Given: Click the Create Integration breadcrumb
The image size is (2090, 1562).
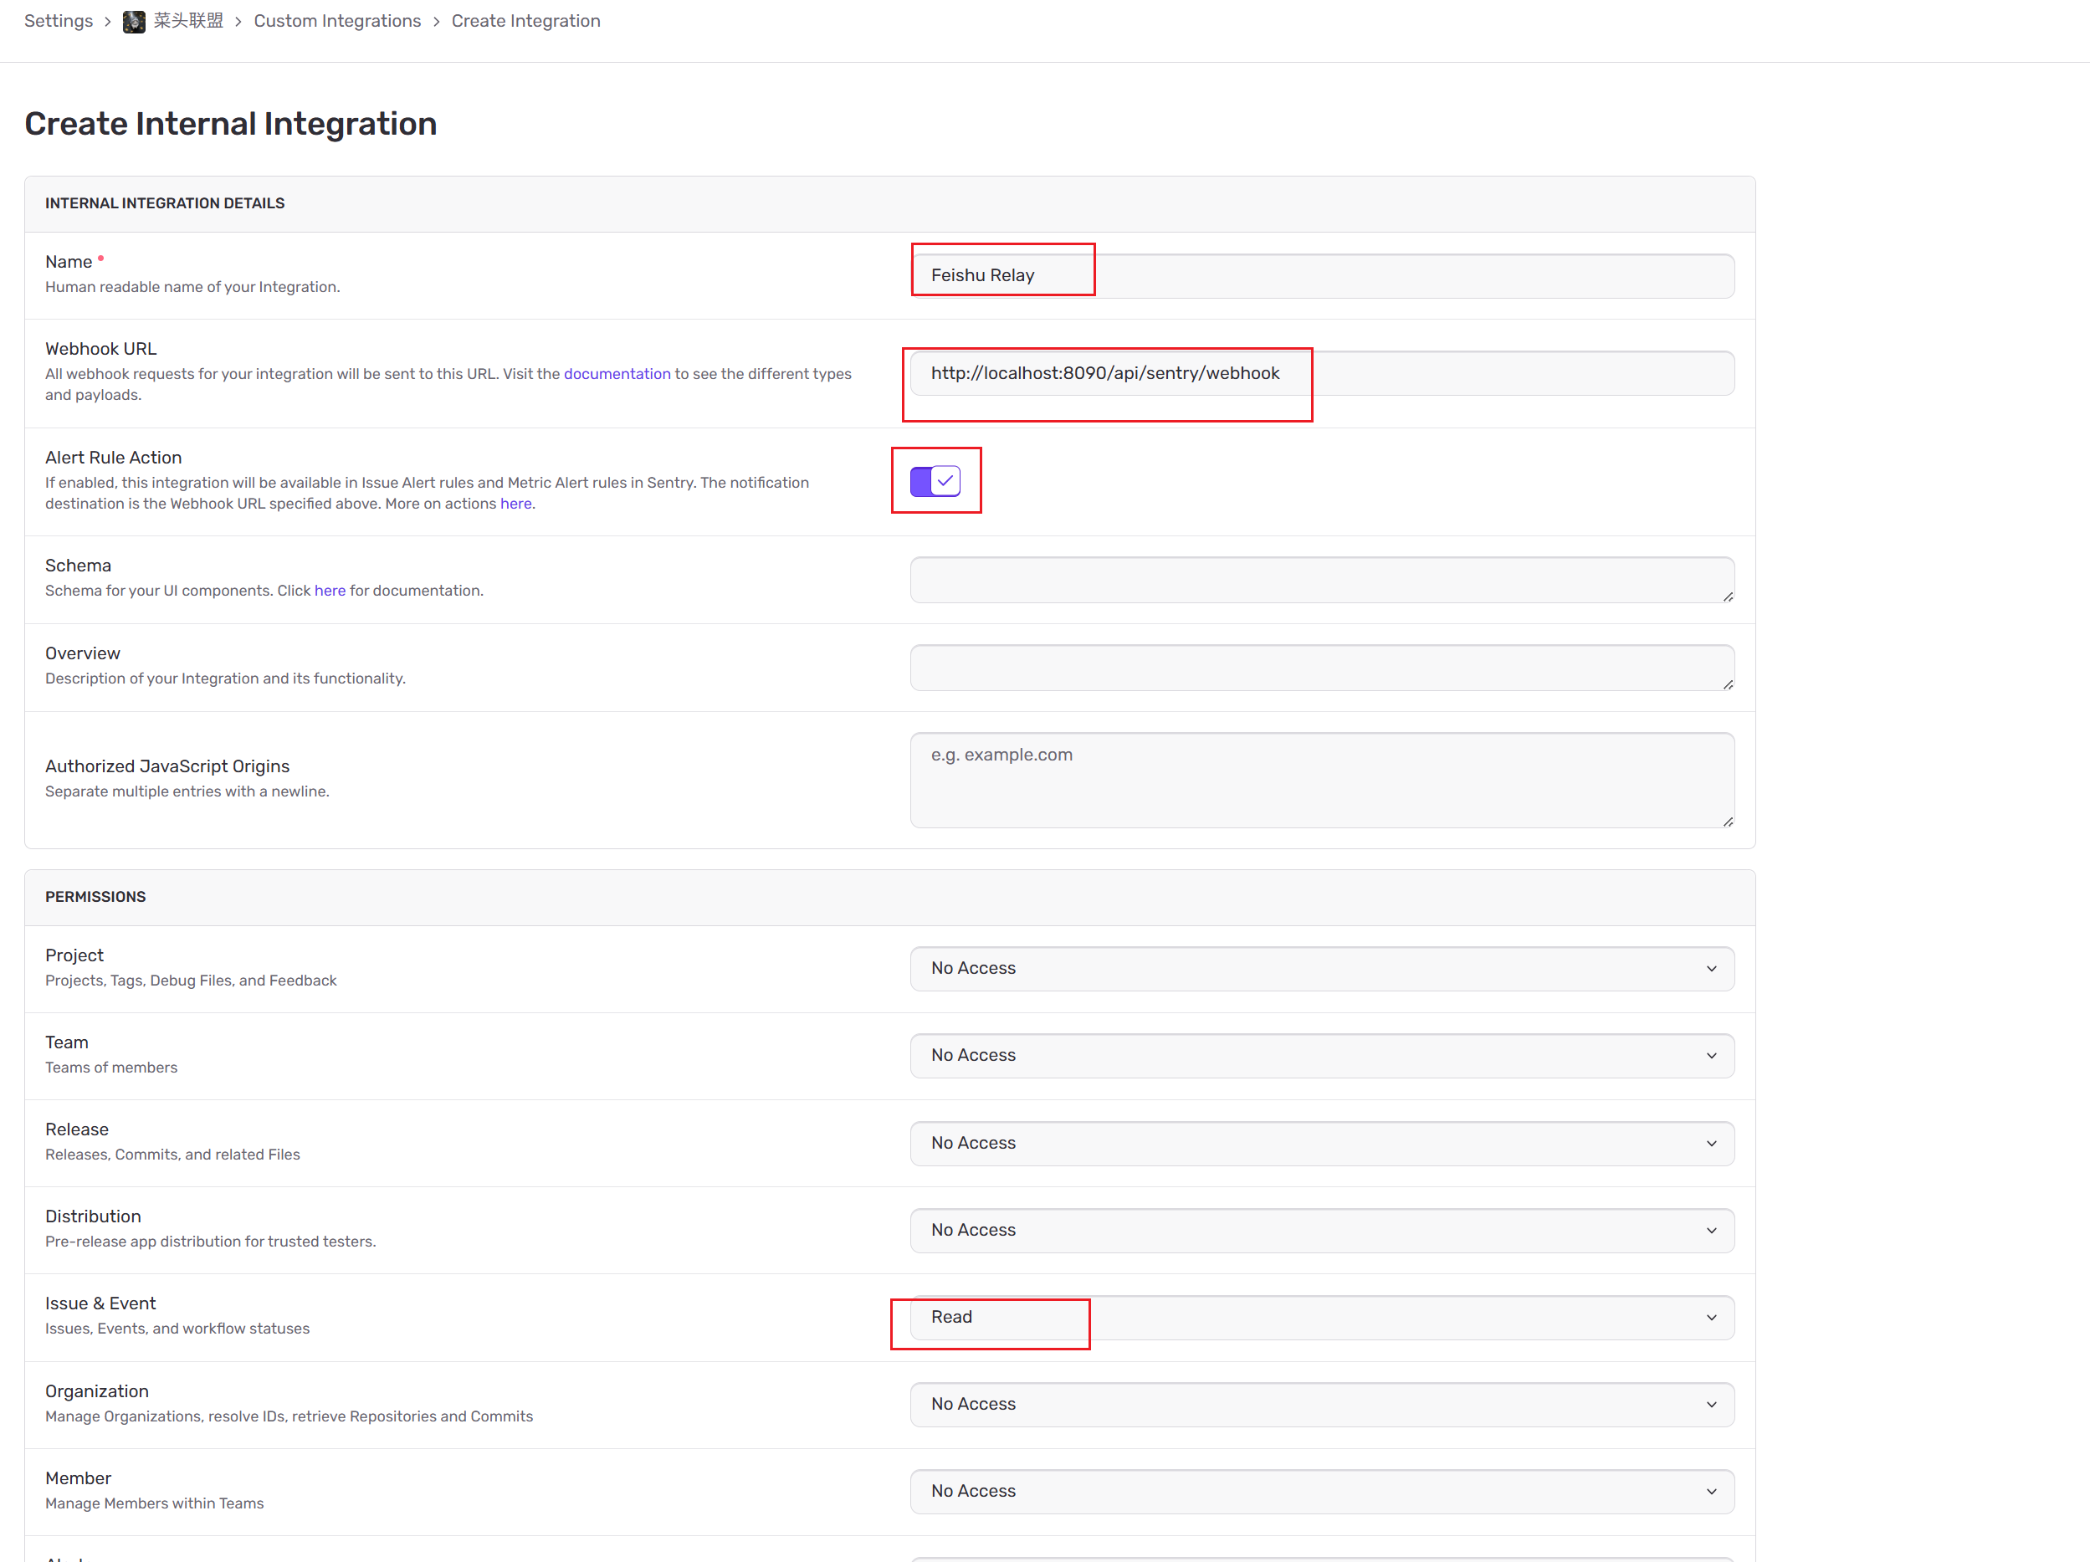Looking at the screenshot, I should coord(525,21).
